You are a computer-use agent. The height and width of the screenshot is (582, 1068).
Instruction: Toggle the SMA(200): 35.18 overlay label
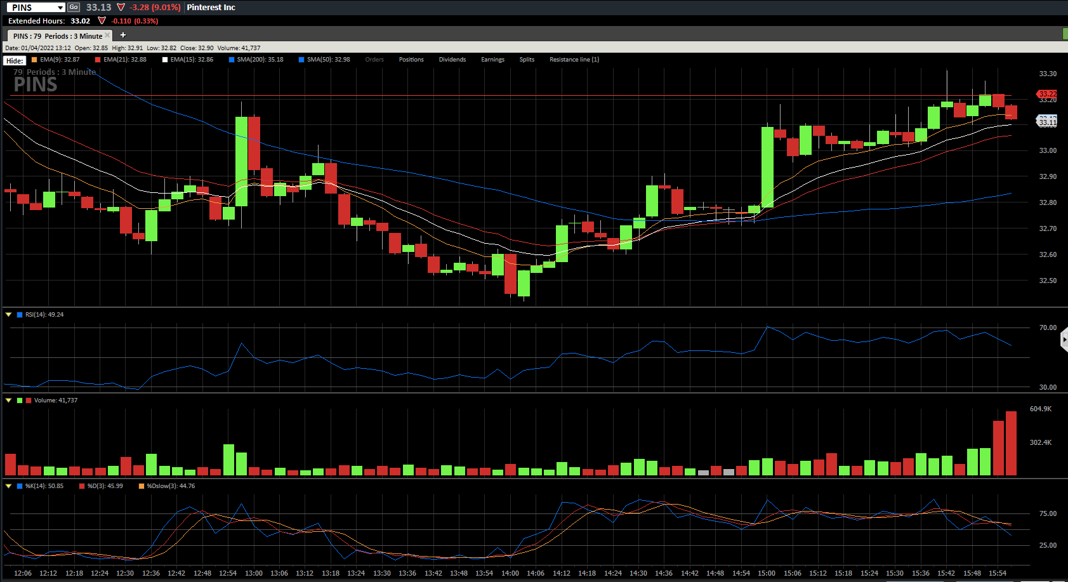point(260,60)
